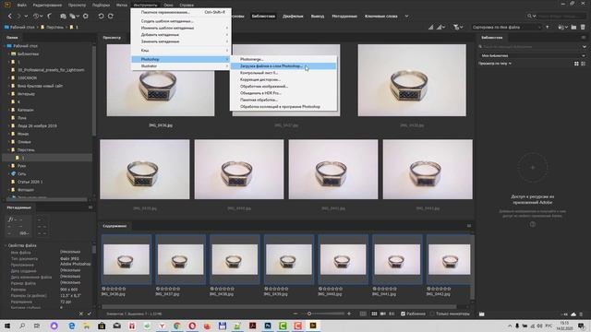Collapse the Перстень folder node

(9, 149)
